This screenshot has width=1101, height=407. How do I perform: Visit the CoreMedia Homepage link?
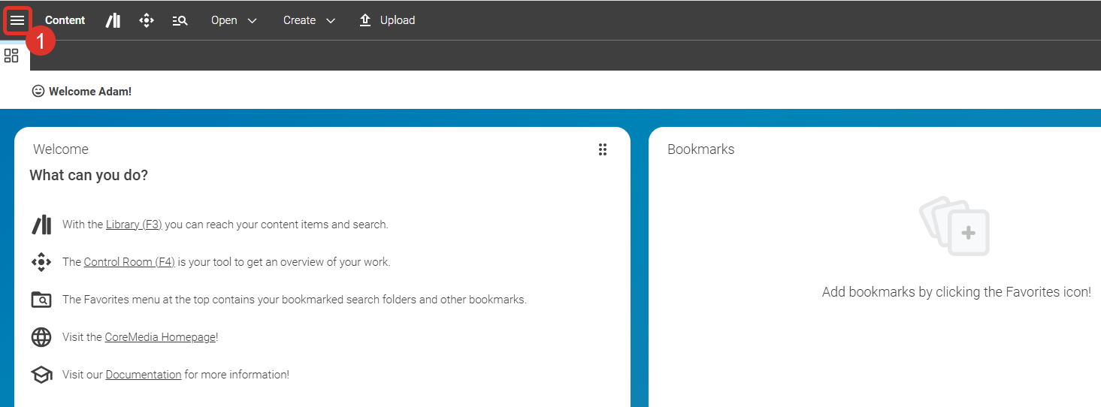point(160,337)
